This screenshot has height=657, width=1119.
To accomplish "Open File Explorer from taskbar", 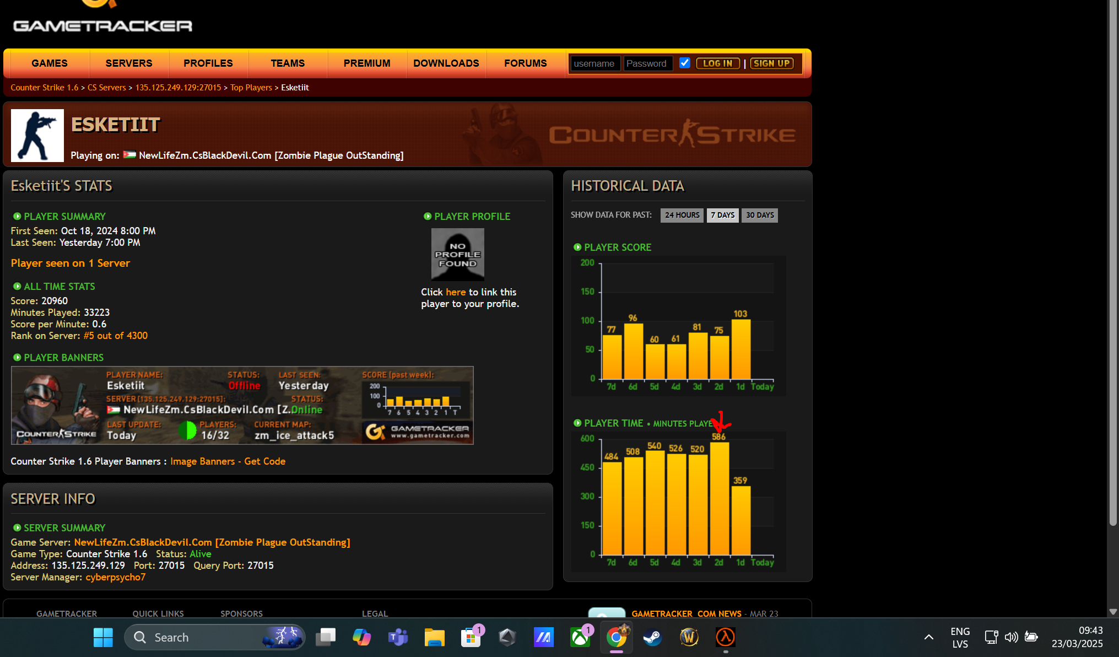I will [x=435, y=638].
